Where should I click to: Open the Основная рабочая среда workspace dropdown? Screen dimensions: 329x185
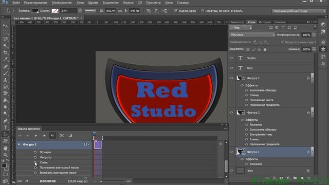(x=299, y=11)
